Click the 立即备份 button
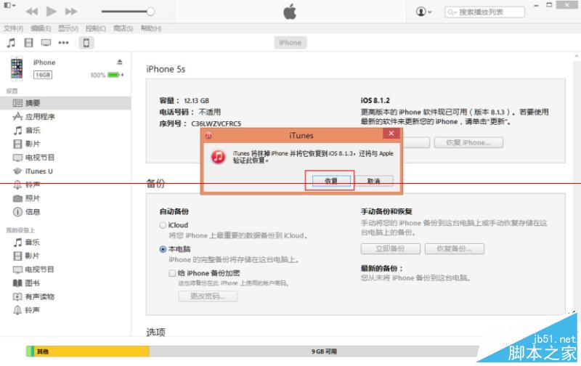Viewport: 581px width, 366px height. coord(391,248)
